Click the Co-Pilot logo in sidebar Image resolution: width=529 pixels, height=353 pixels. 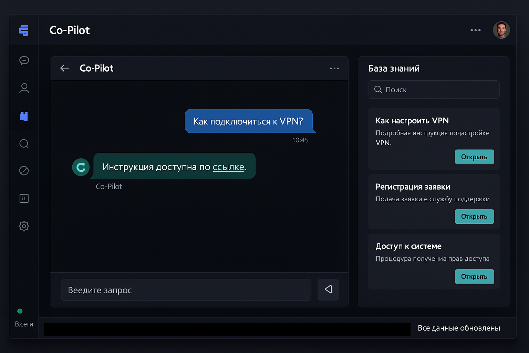[x=23, y=30]
